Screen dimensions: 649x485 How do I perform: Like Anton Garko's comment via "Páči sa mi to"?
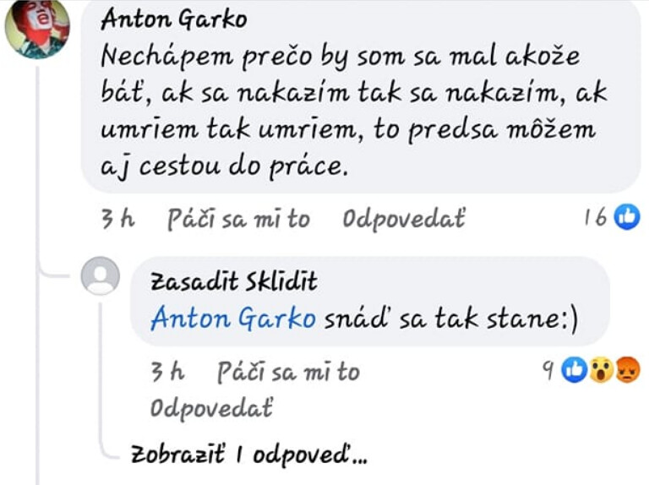point(238,220)
